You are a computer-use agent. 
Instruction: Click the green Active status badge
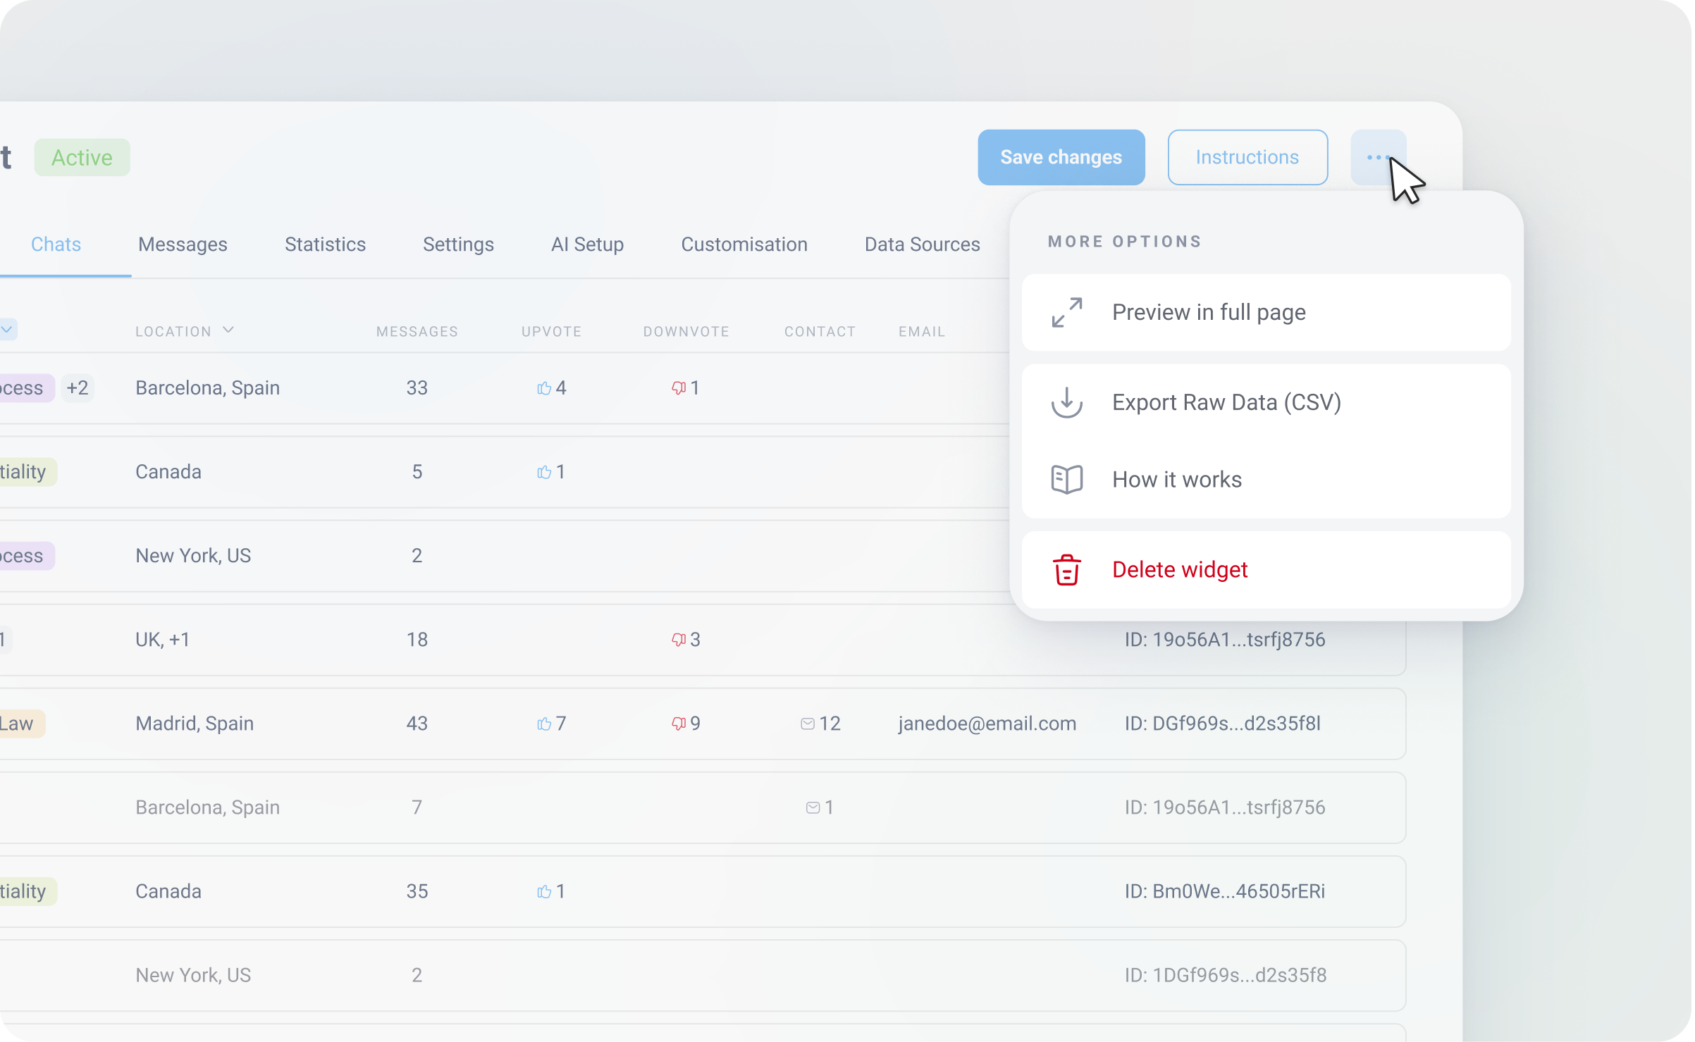(82, 157)
